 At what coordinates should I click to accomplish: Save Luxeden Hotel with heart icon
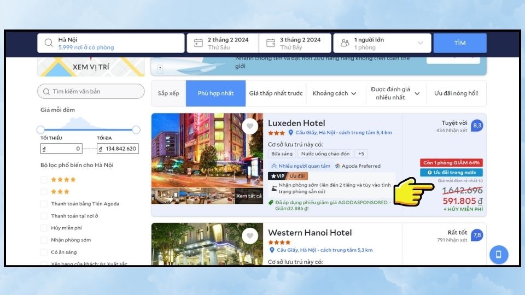tap(250, 126)
